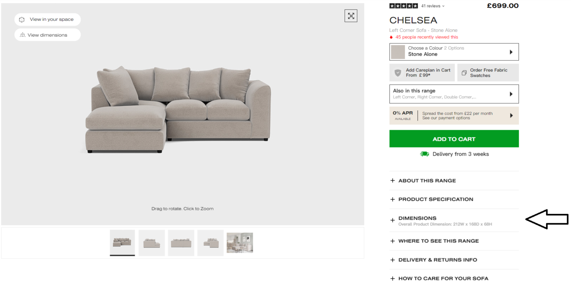
Task: Expand the Dimensions section
Action: [454, 220]
